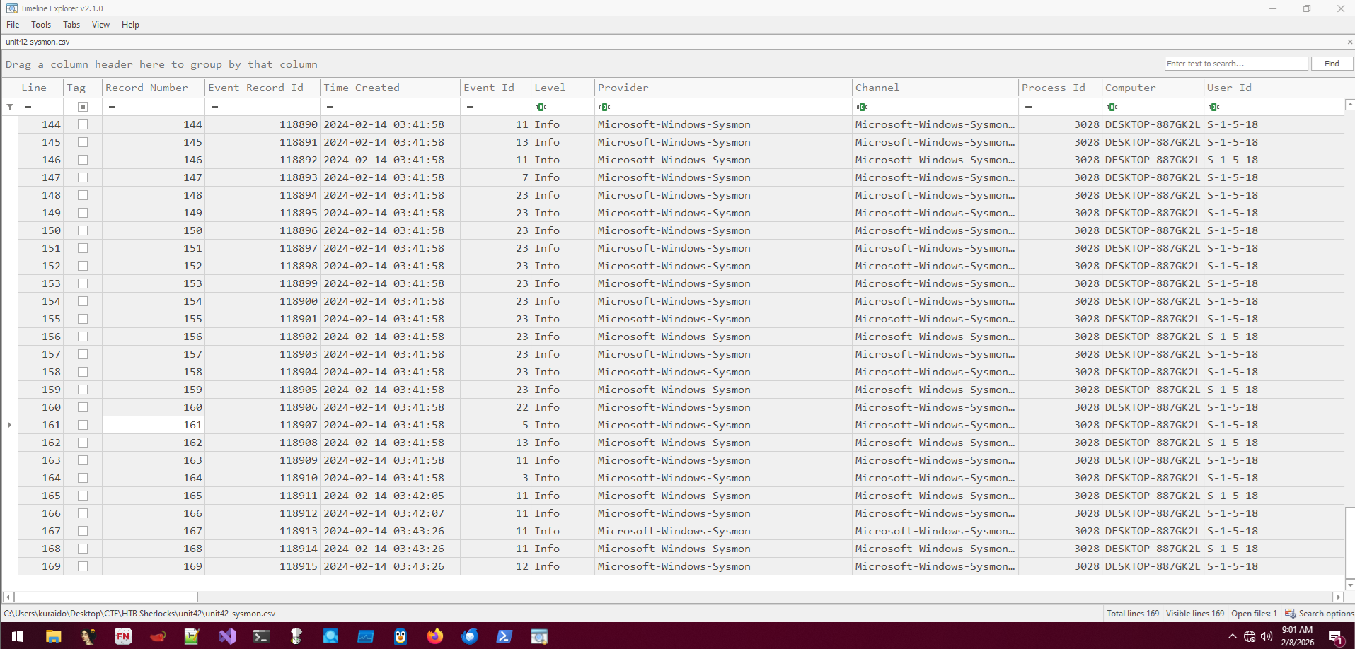This screenshot has width=1355, height=649.
Task: Open Time Created filter operator selector
Action: point(330,107)
